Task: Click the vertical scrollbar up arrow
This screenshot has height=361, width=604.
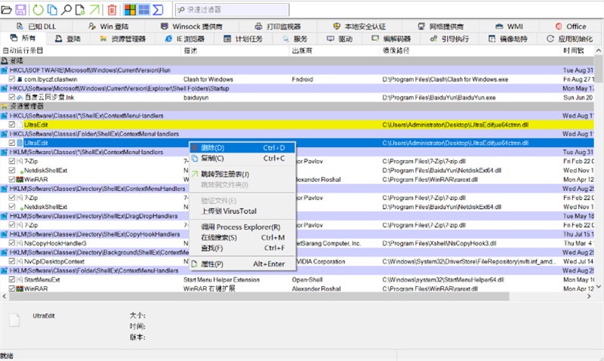Action: click(598, 51)
